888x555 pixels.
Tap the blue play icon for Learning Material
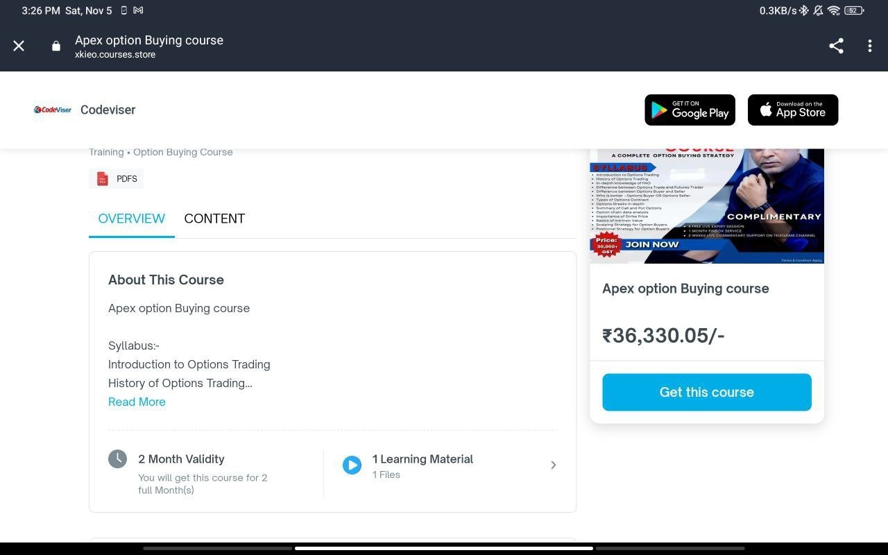pyautogui.click(x=352, y=465)
